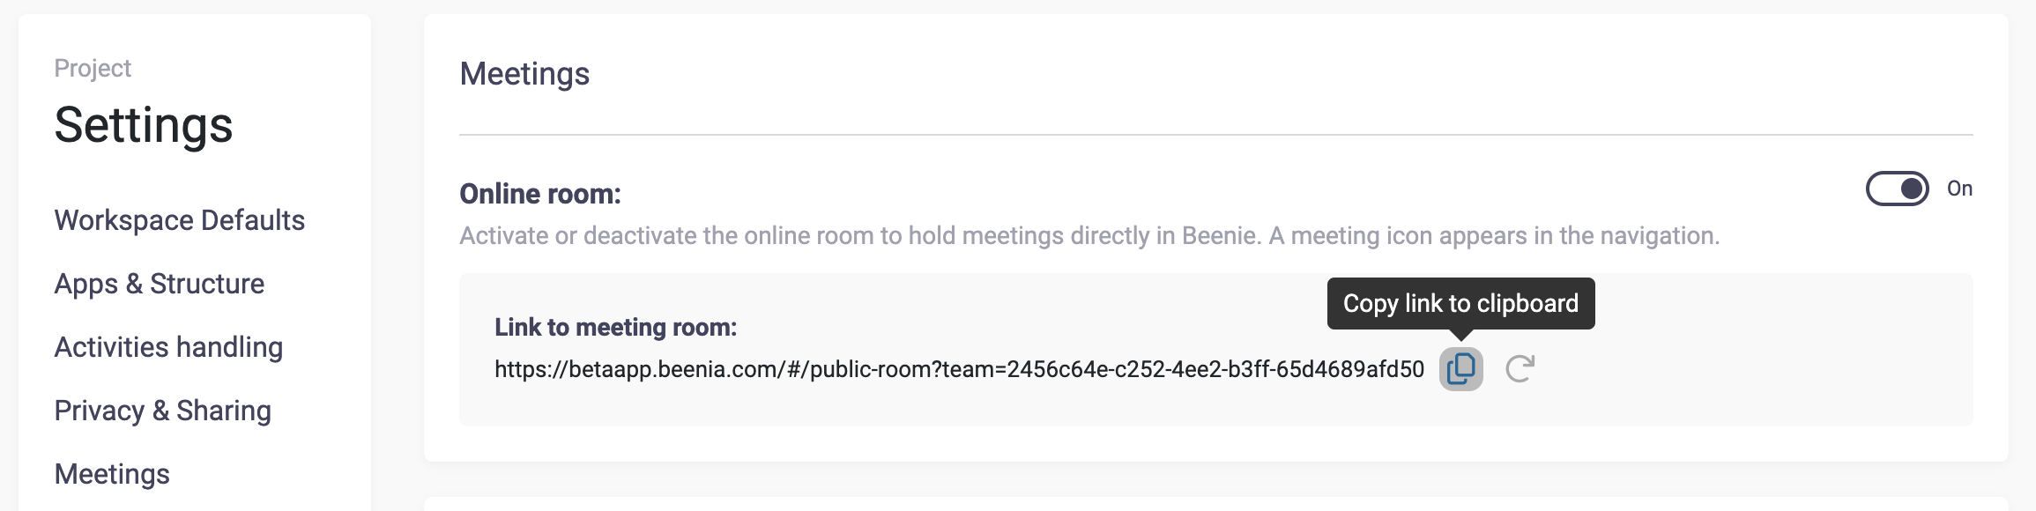2036x511 pixels.
Task: Click the "Copy link to clipboard" tooltip
Action: click(x=1460, y=303)
